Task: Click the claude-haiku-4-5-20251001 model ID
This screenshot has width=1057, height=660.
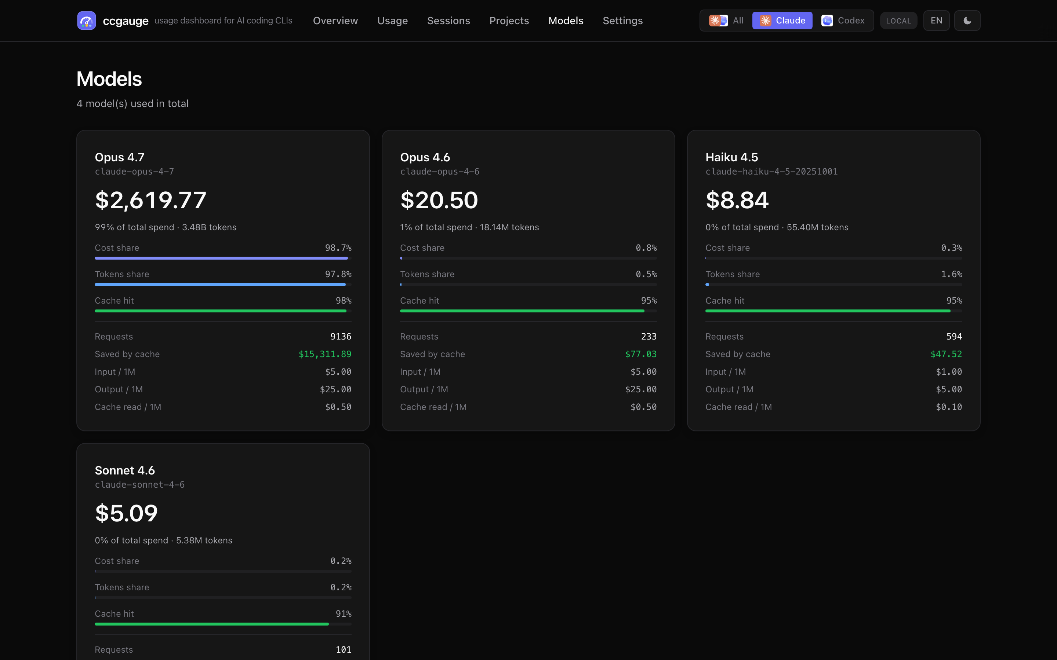Action: coord(772,172)
